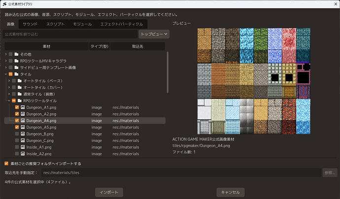The height and width of the screenshot is (199, 340).
Task: Click the 取込先を手動指定 path field
Action: 181,172
